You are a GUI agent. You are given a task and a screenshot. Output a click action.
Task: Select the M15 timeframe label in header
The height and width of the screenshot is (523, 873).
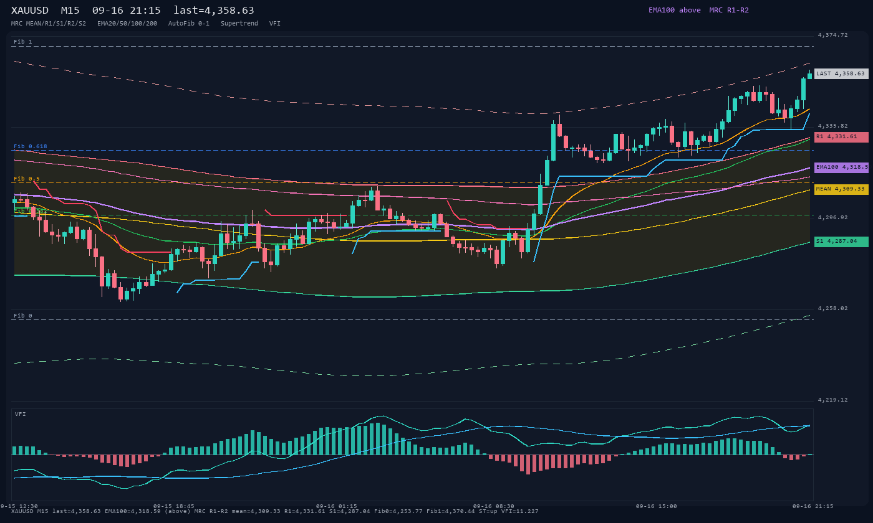[x=70, y=11]
